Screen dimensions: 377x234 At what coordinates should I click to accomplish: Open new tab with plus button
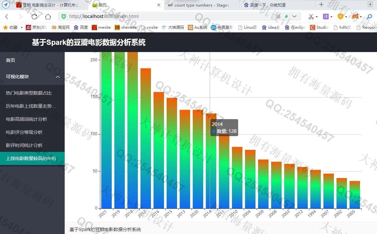point(321,5)
